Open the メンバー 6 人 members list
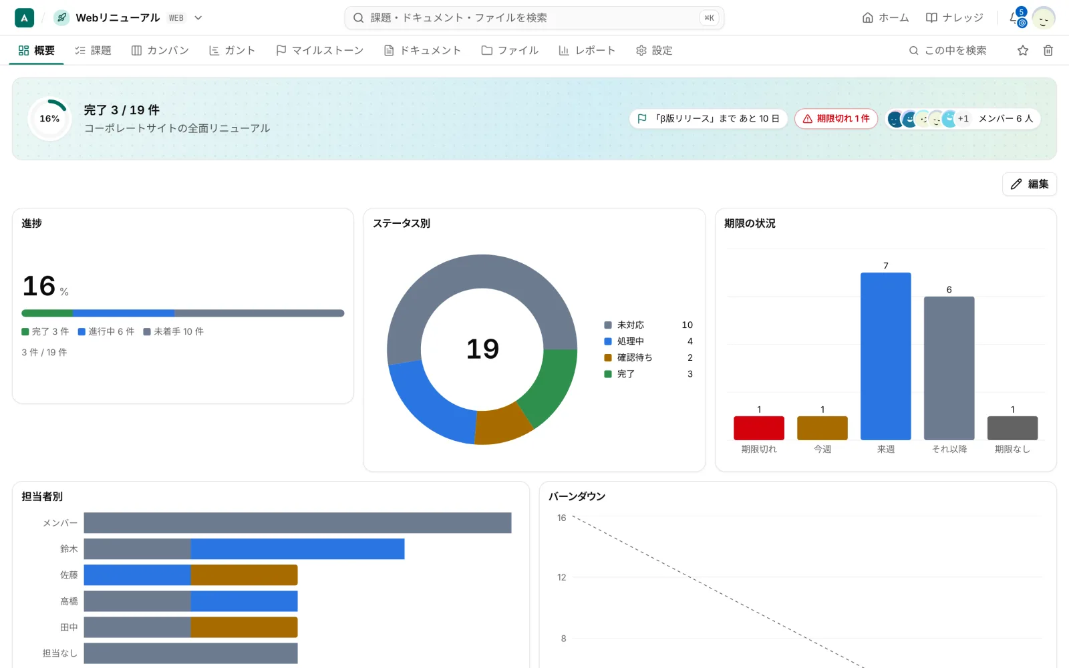Viewport: 1069px width, 668px height. tap(962, 118)
